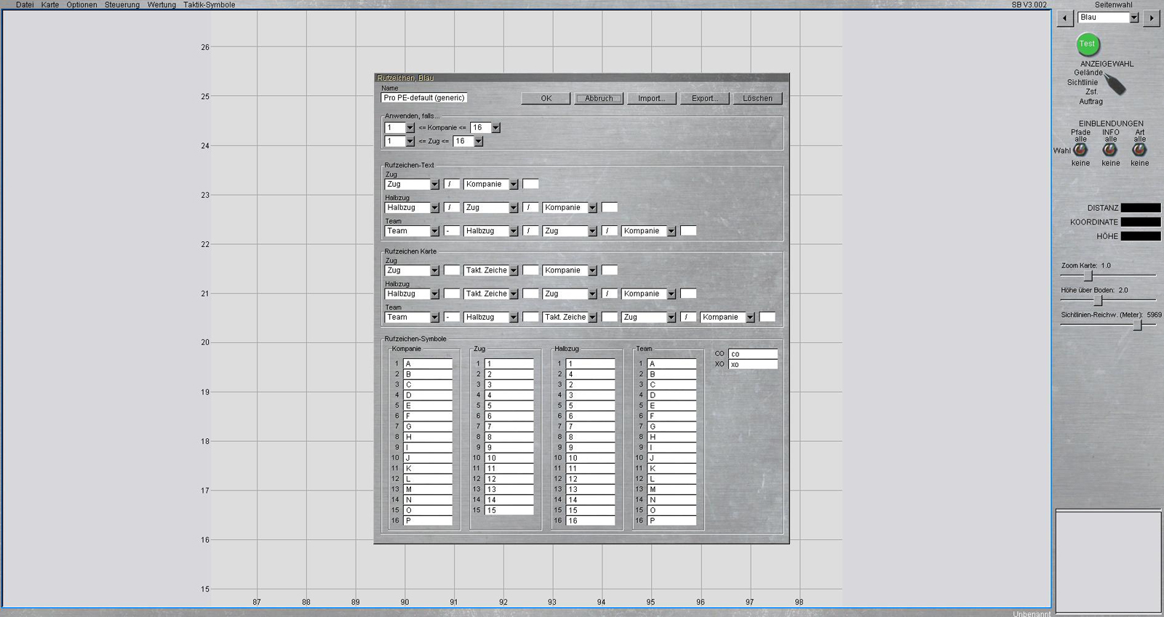Click the Zoom Karte slider handle
This screenshot has width=1164, height=617.
tap(1088, 276)
